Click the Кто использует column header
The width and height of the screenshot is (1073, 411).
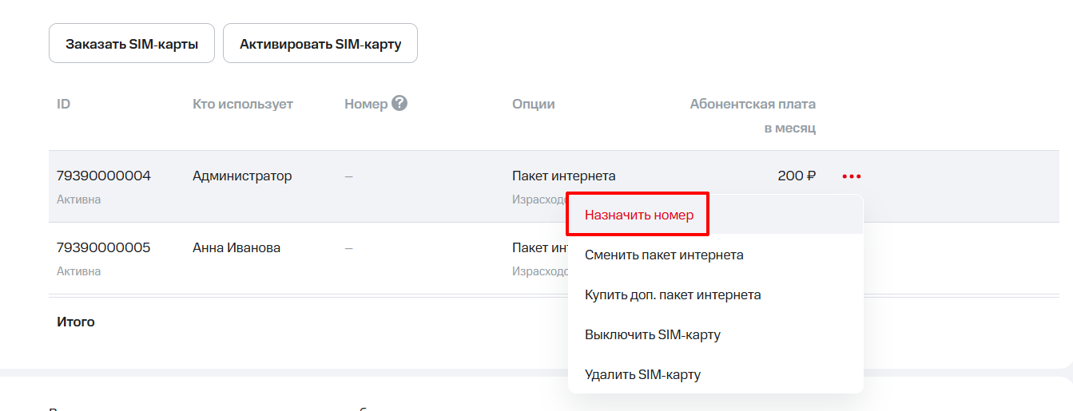(243, 105)
